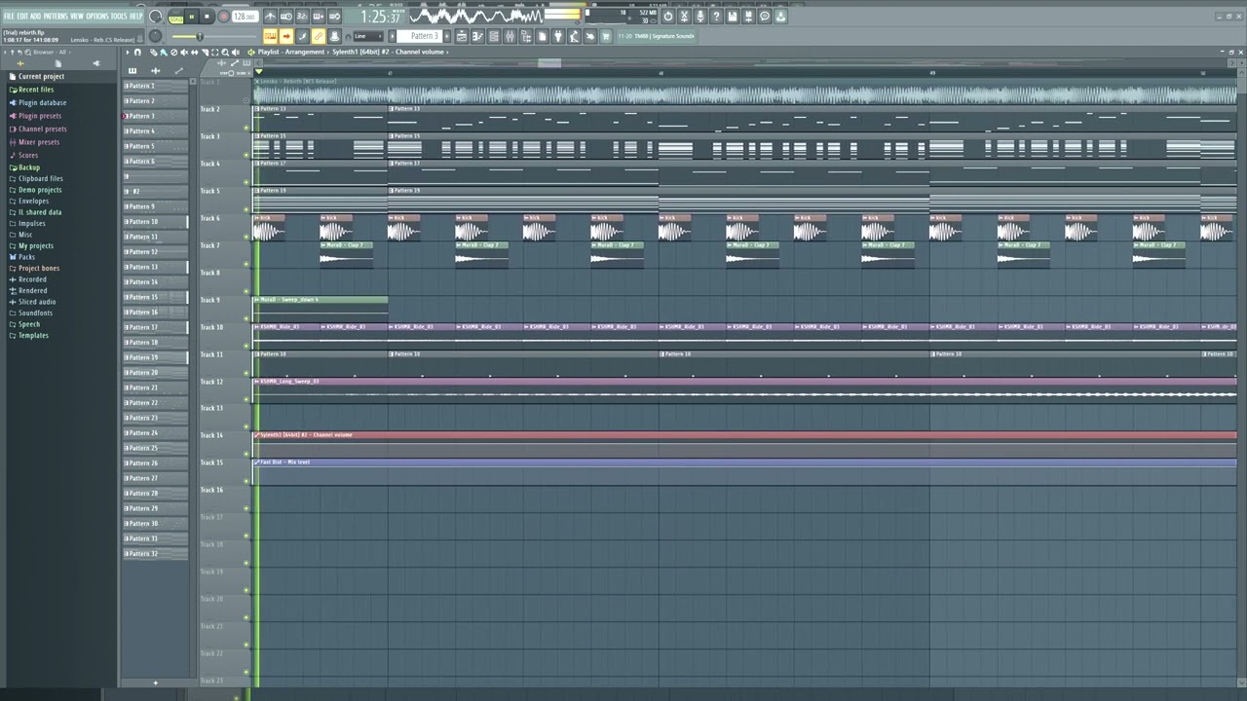This screenshot has height=701, width=1247.
Task: Select Pattern 10 in picker
Action: tap(156, 221)
